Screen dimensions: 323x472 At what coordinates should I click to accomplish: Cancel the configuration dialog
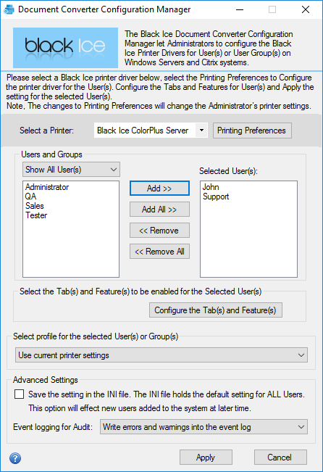(x=280, y=457)
